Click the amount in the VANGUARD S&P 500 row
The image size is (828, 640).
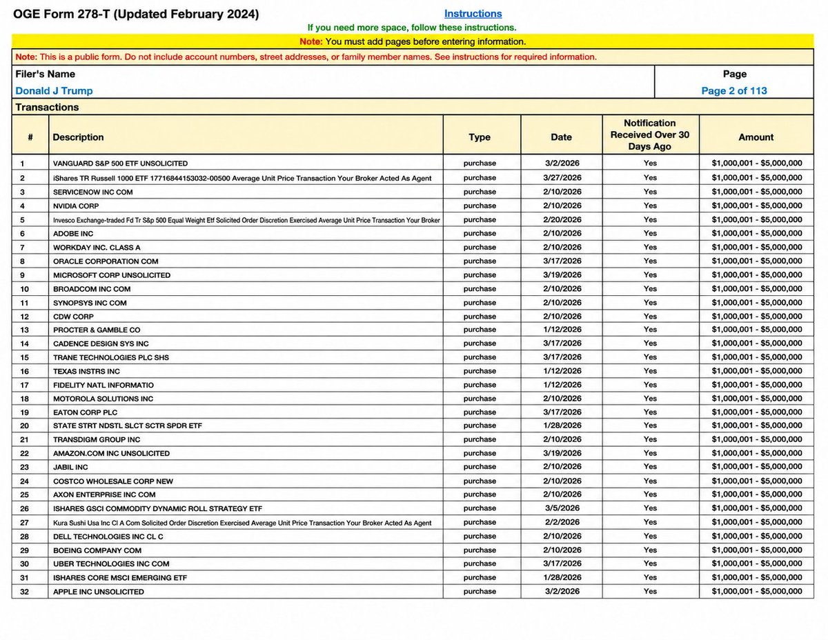[x=757, y=163]
